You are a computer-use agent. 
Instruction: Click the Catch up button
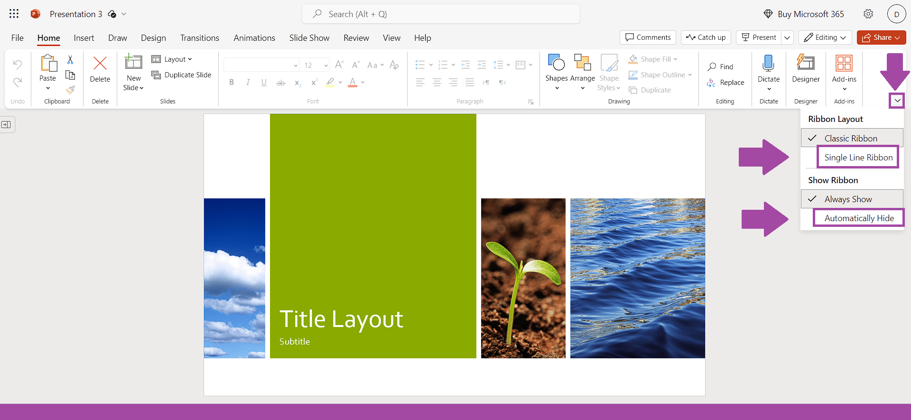(706, 37)
